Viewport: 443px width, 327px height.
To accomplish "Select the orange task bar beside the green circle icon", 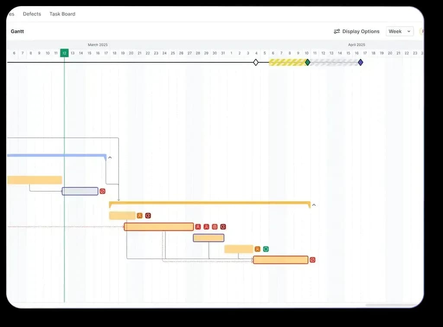I will [239, 249].
